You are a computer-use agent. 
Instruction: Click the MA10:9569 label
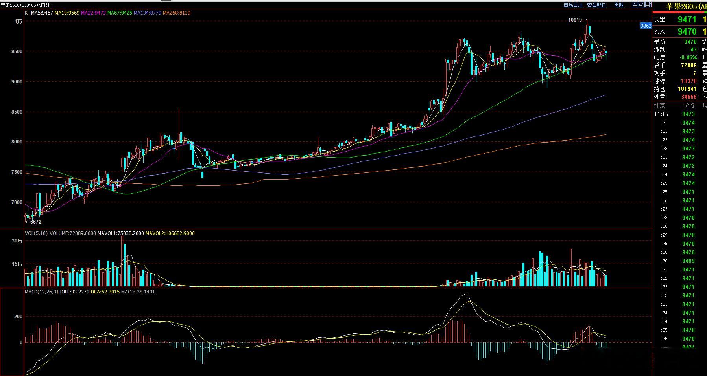point(67,13)
